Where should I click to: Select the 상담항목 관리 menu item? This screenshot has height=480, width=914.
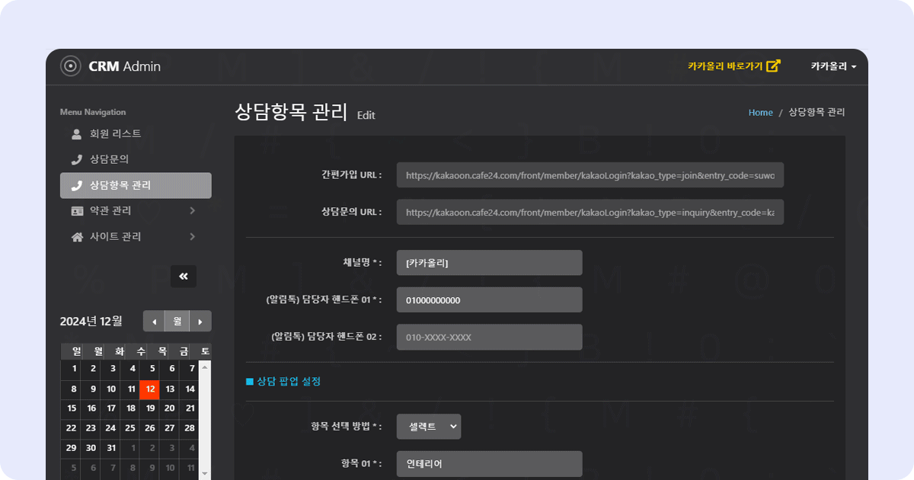136,185
